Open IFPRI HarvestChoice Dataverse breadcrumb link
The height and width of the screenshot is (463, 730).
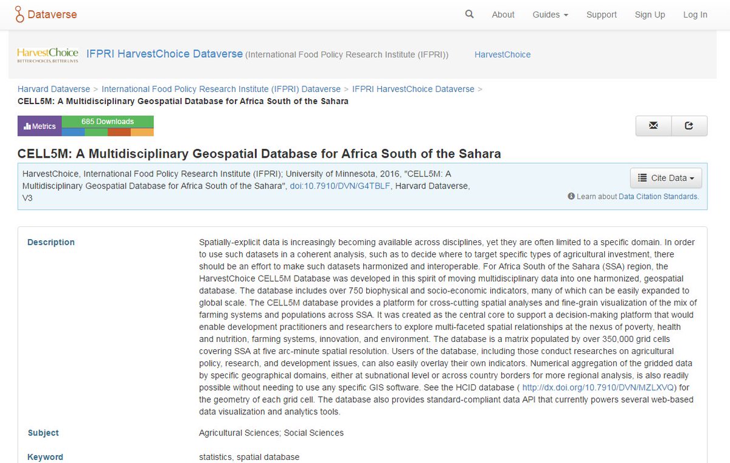pyautogui.click(x=413, y=89)
